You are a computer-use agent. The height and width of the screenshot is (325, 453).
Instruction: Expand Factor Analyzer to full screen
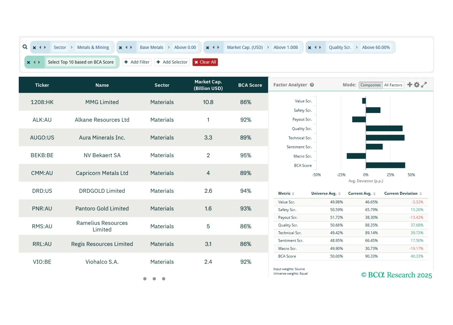424,85
